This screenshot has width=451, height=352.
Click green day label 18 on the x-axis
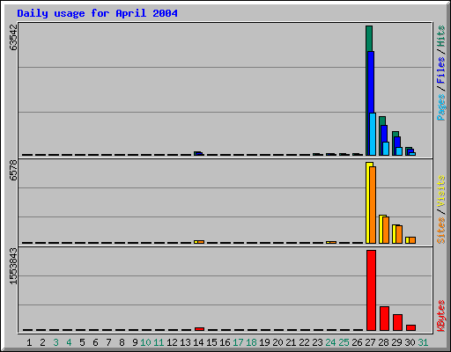click(x=251, y=342)
